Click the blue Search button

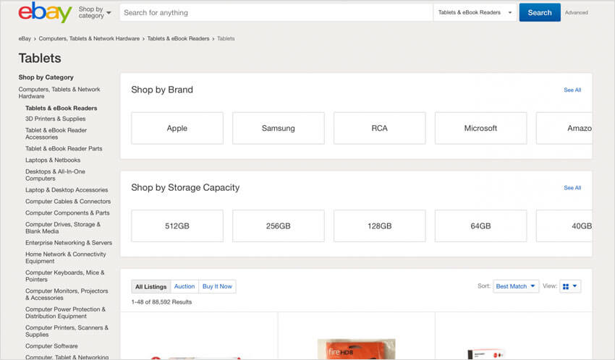[540, 12]
